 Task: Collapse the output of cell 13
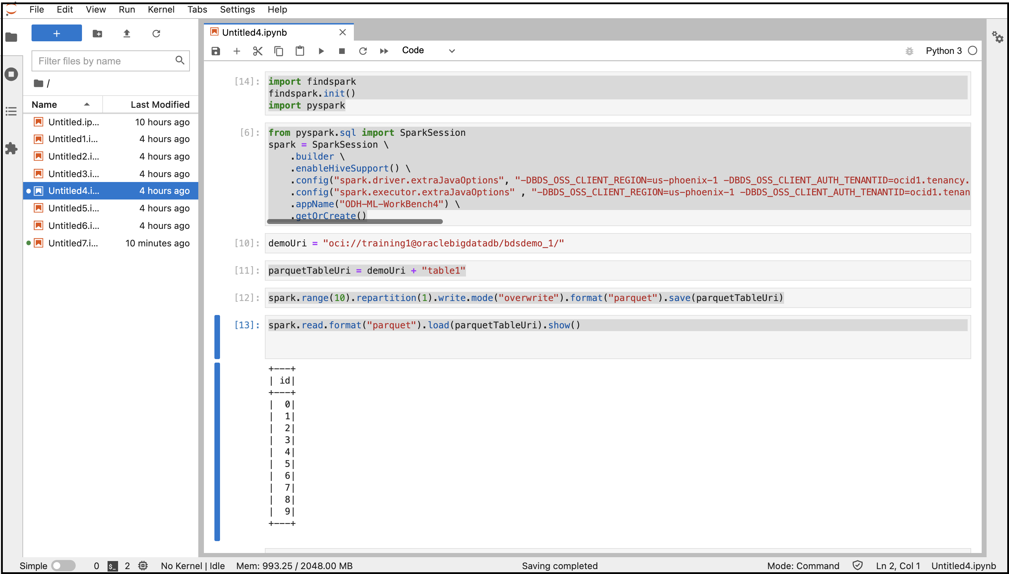pyautogui.click(x=217, y=453)
